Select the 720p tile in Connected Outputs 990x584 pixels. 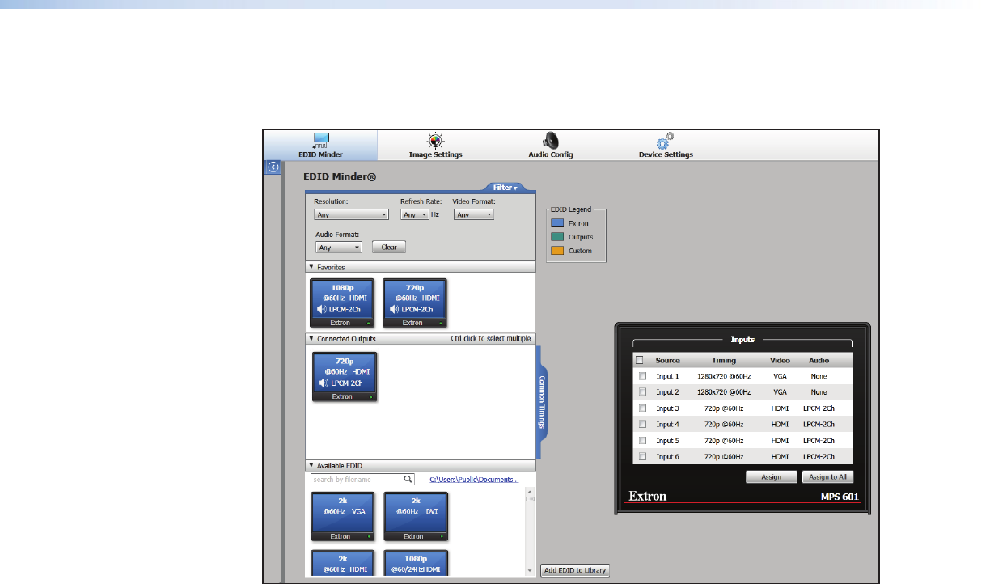[345, 376]
